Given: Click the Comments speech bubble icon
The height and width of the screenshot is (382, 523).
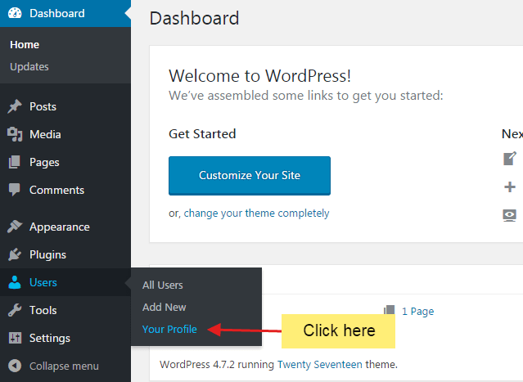Looking at the screenshot, I should (x=15, y=190).
